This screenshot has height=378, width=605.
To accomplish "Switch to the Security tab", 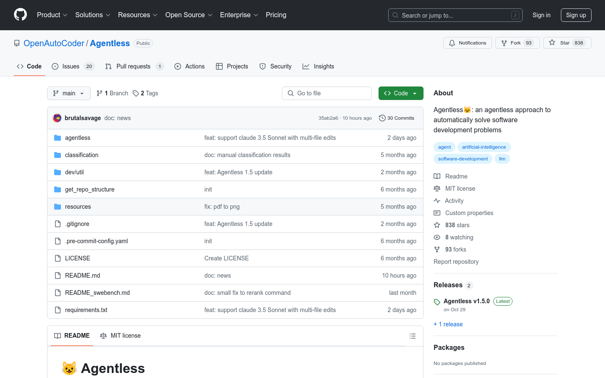I will pyautogui.click(x=276, y=66).
